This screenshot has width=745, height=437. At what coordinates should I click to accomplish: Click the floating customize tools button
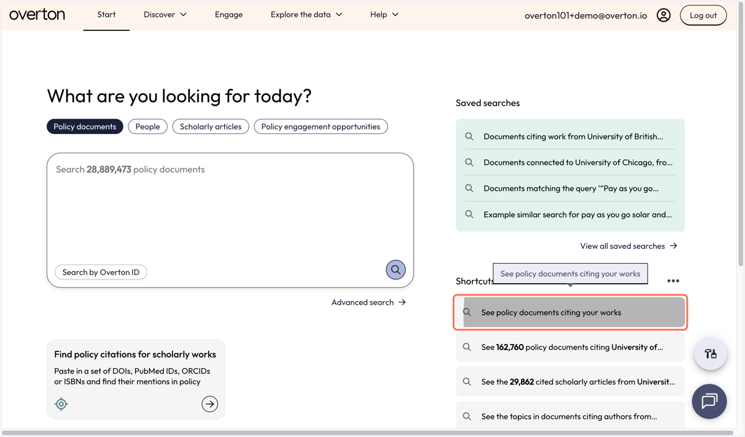pyautogui.click(x=710, y=354)
